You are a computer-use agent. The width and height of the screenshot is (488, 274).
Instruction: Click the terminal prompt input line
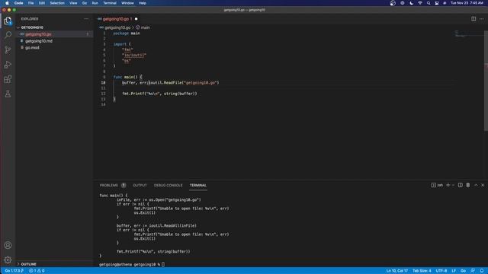[132, 264]
